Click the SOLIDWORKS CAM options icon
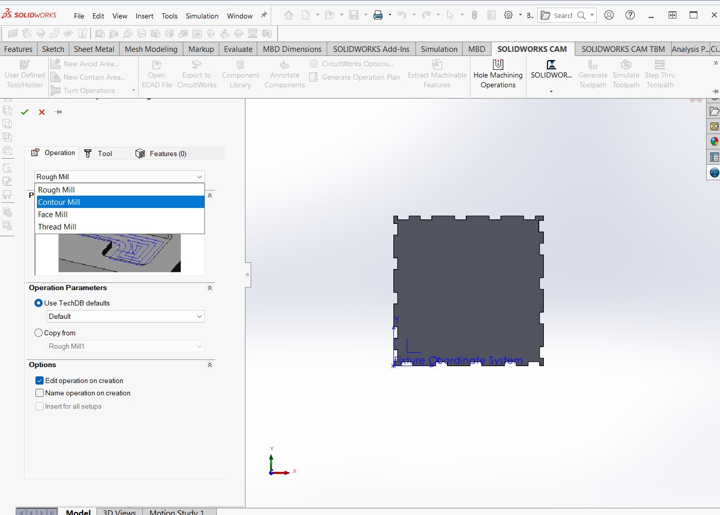The image size is (720, 515). coord(551,69)
